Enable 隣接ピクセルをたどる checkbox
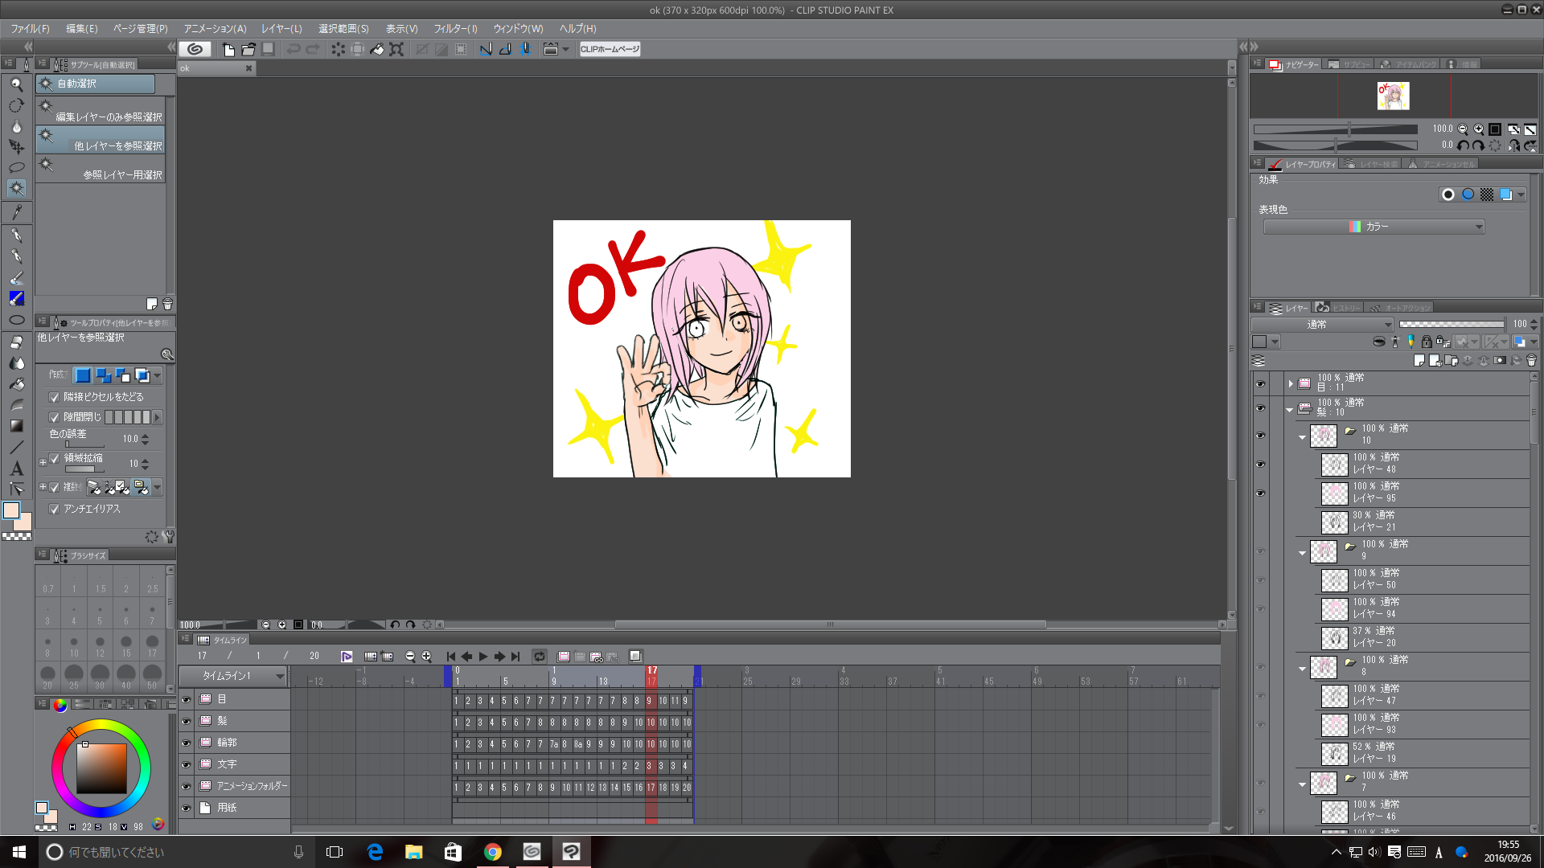The width and height of the screenshot is (1544, 868). pyautogui.click(x=54, y=397)
